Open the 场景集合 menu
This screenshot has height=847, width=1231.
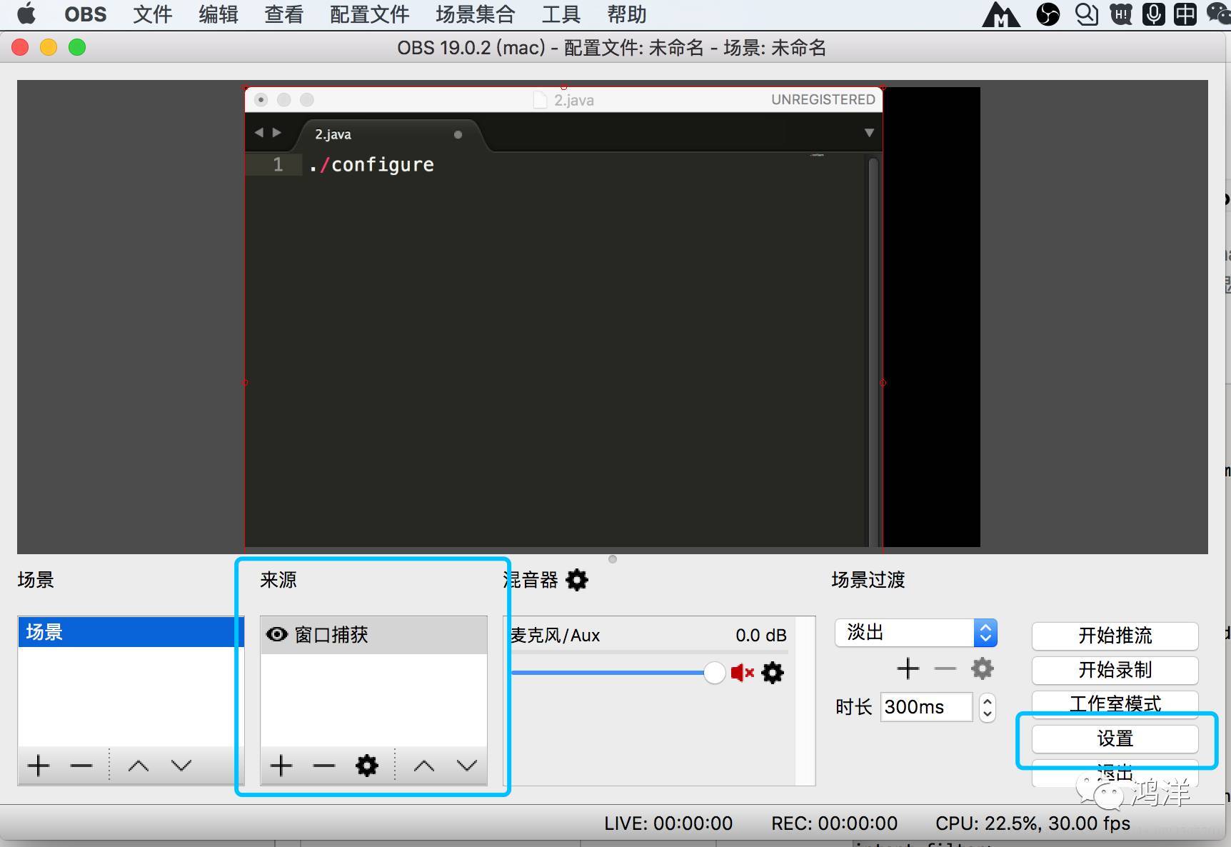[x=476, y=14]
